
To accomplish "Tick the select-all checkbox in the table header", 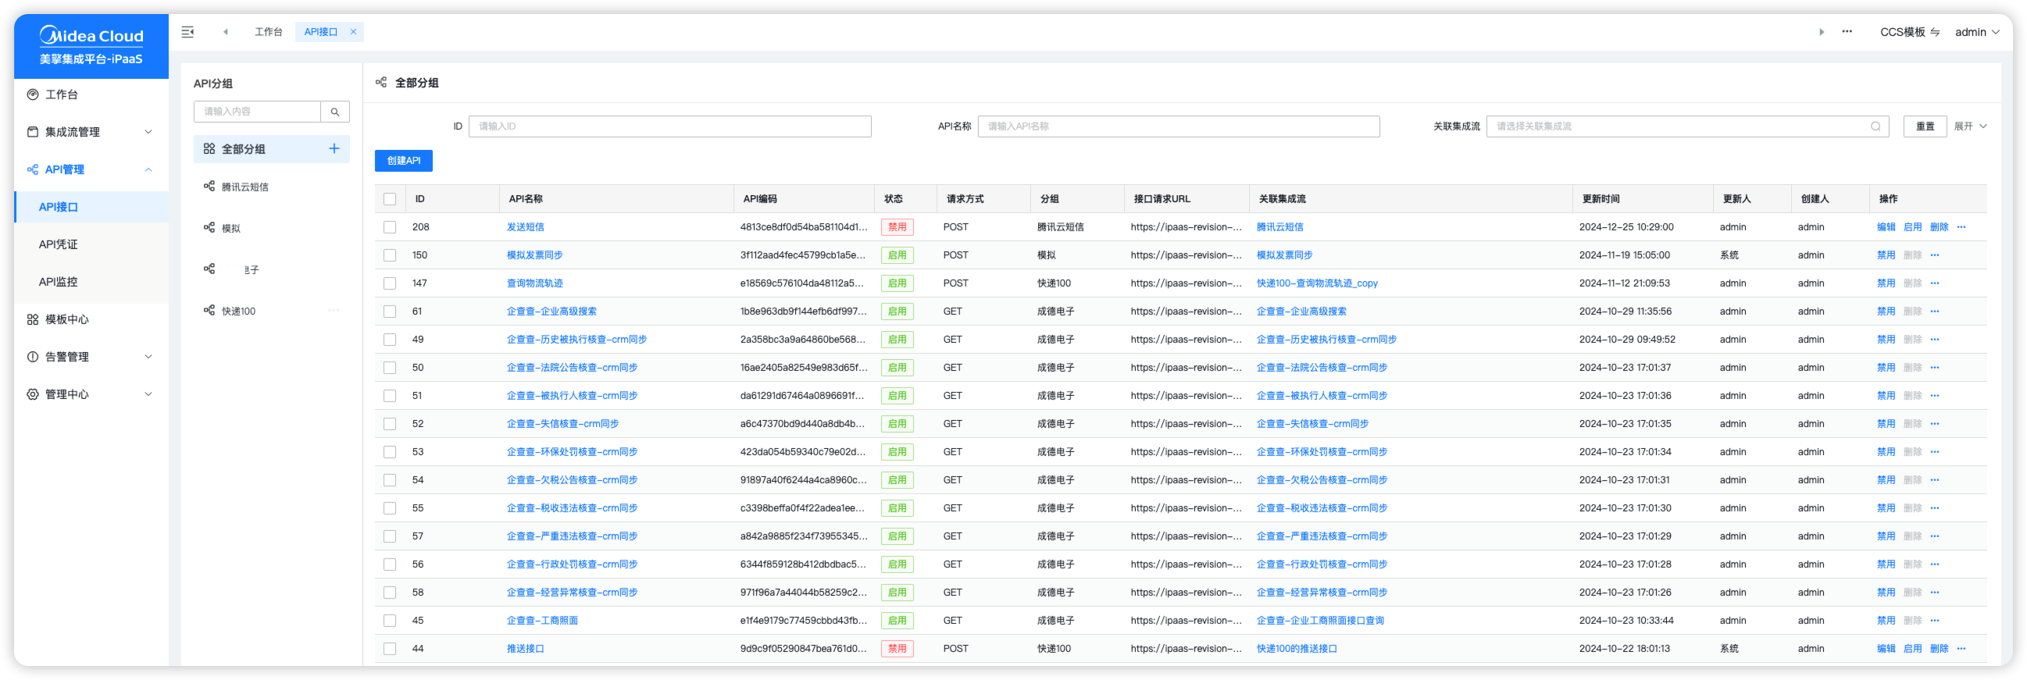I will click(390, 199).
